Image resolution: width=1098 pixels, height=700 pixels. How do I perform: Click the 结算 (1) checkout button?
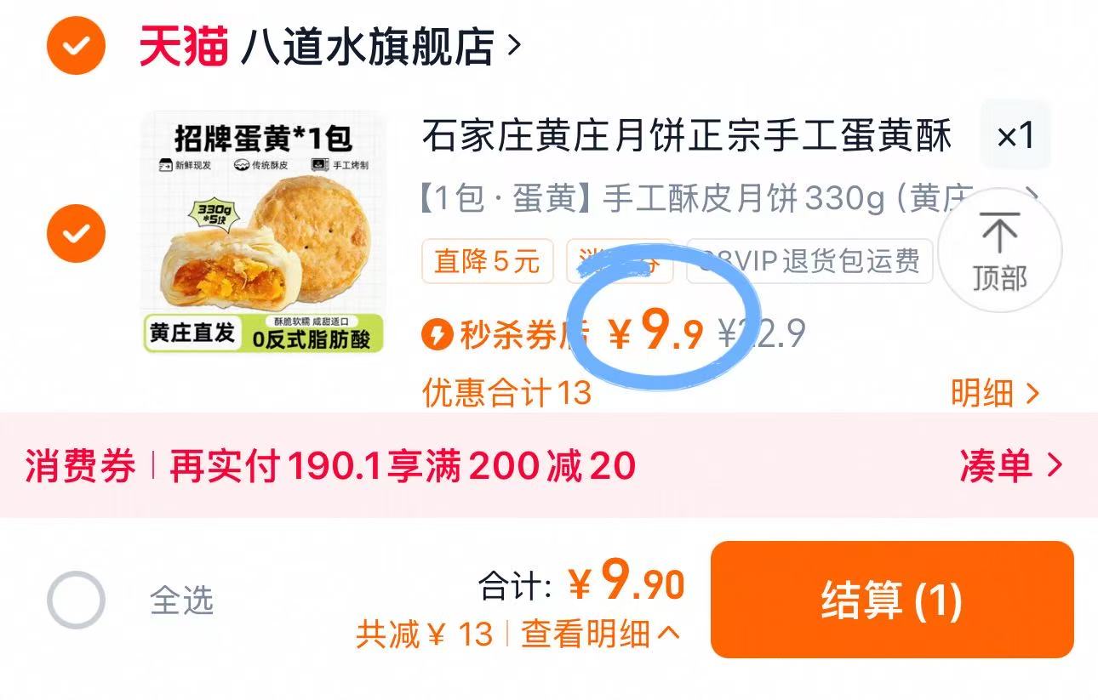pos(892,600)
